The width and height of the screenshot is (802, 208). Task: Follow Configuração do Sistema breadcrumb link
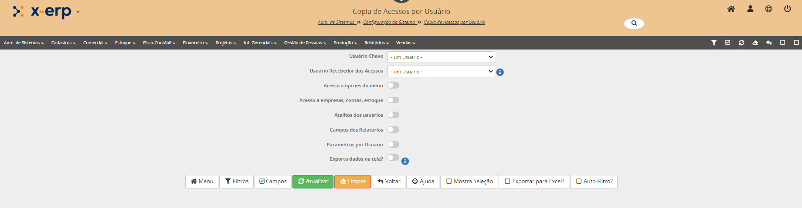389,22
